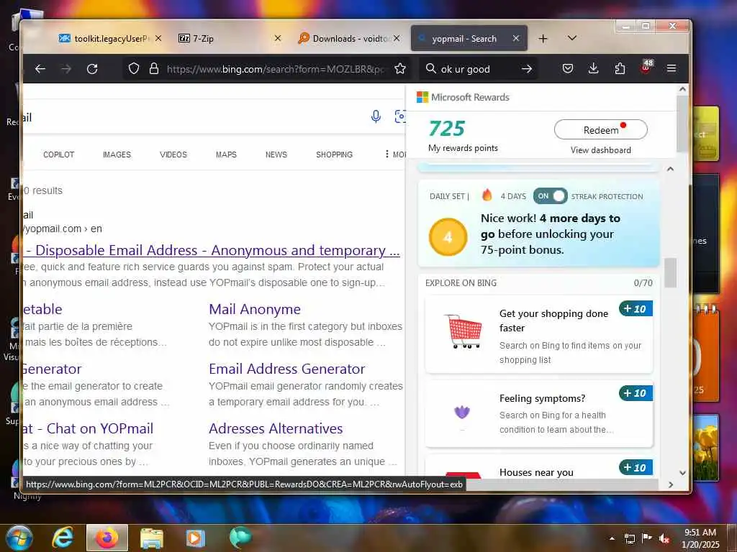Screen dimensions: 737x552
Task: Open 'Get your shopping done faster' card
Action: pyautogui.click(x=538, y=334)
